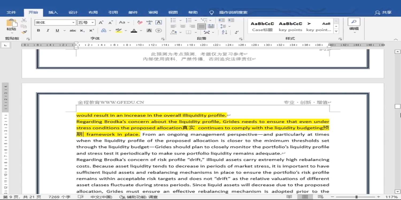Open the 审阅 ribbon tab
Screen dimensions: 401x200
point(153,12)
